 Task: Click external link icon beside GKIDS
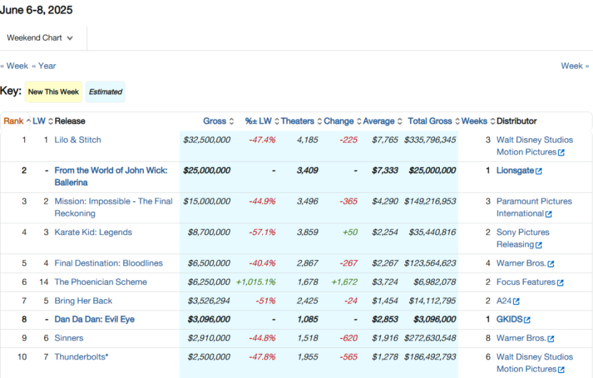coord(527,320)
